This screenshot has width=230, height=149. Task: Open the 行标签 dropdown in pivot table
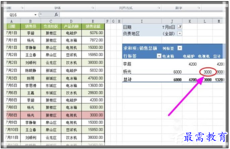click(x=159, y=56)
